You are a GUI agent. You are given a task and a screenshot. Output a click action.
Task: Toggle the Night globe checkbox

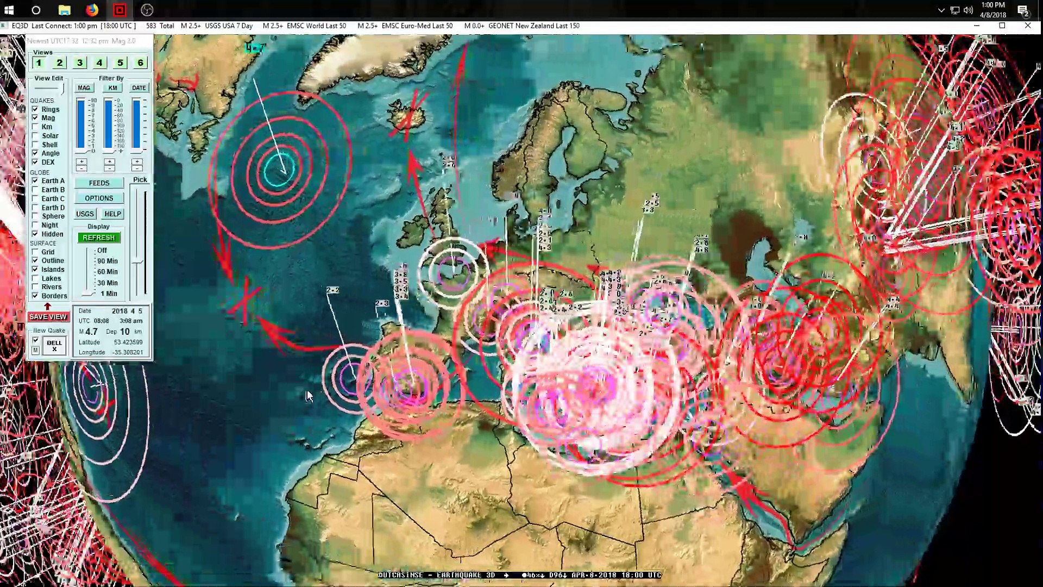coord(35,225)
